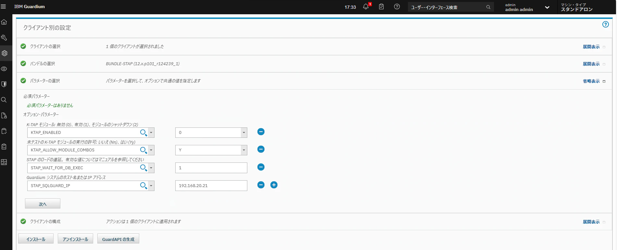
Task: Add a new parameter row with plus icon
Action: click(x=274, y=185)
